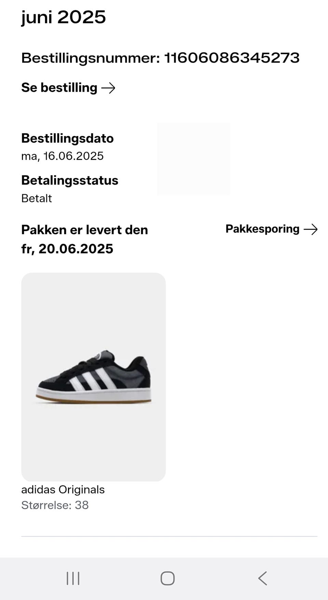
Task: Tap the arrow beside Se bestilling
Action: click(x=108, y=88)
